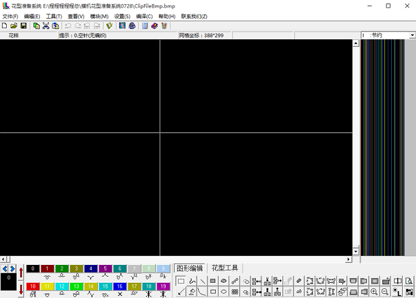Click the horizontal scrollbar right arrow
Image resolution: width=416 pixels, height=298 pixels.
(x=348, y=259)
